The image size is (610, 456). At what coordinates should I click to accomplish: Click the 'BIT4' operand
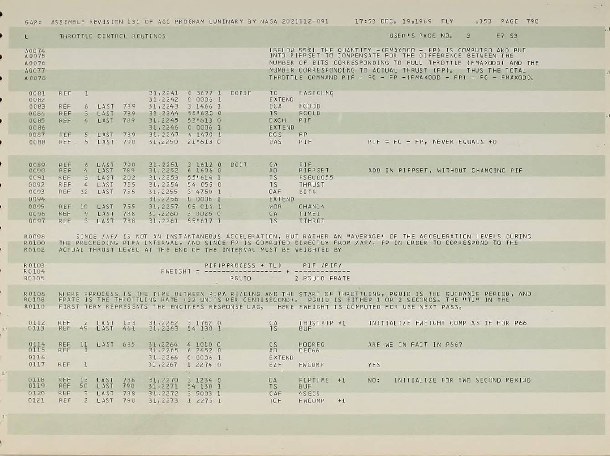(x=307, y=192)
